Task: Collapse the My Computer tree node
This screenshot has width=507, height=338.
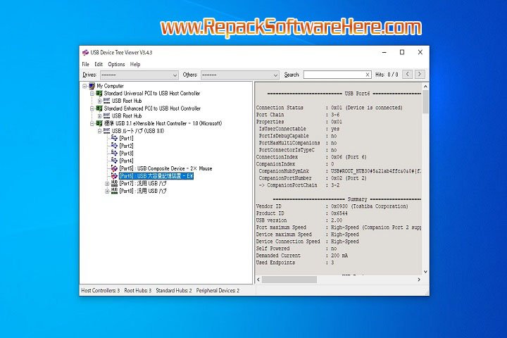Action: (84, 86)
